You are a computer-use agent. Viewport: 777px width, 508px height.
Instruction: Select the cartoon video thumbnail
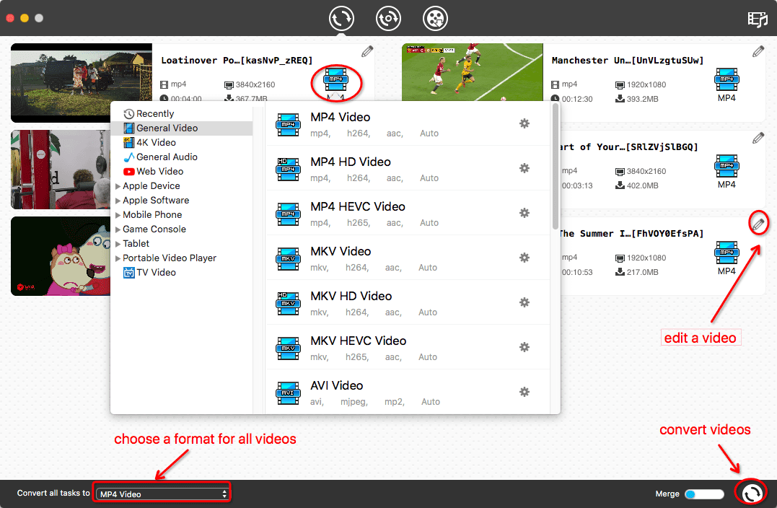61,256
